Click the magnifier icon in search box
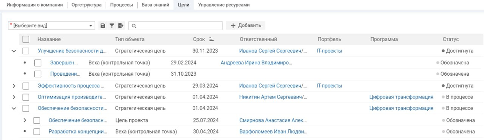The width and height of the screenshot is (484, 140). tap(134, 26)
